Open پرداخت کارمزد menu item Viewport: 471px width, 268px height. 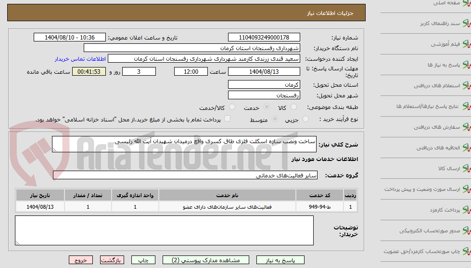(x=445, y=210)
